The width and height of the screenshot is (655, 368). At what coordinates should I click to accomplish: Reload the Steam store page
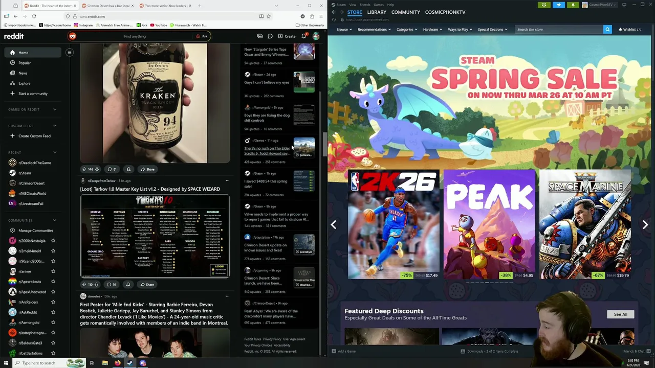pyautogui.click(x=333, y=19)
